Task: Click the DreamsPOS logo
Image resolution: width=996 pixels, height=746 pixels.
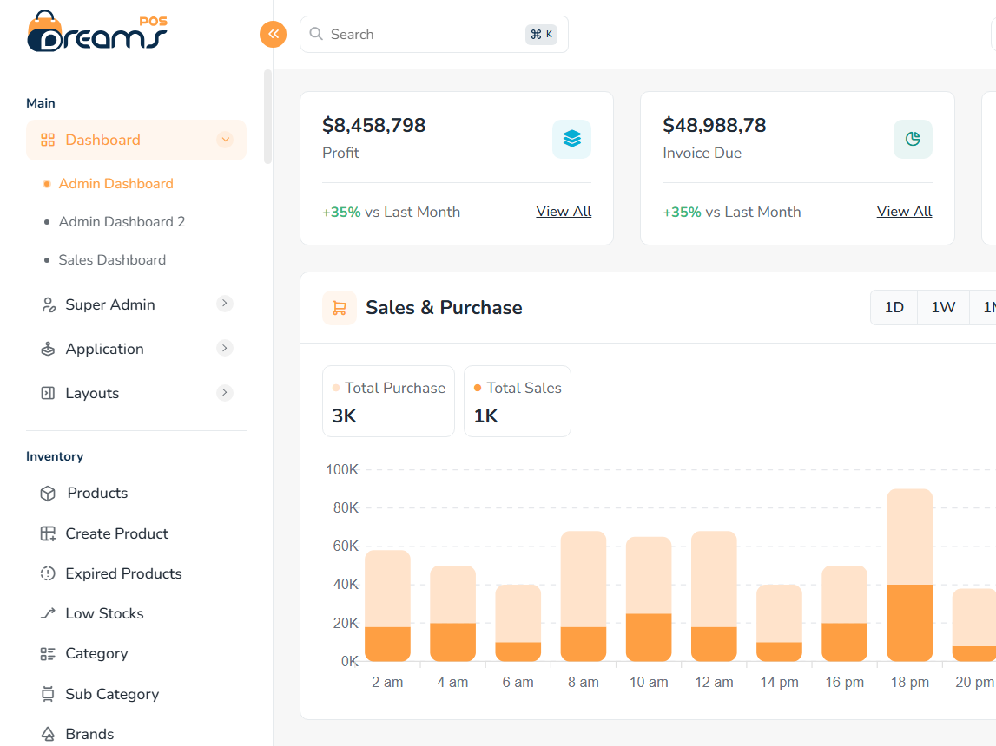Action: 96,33
